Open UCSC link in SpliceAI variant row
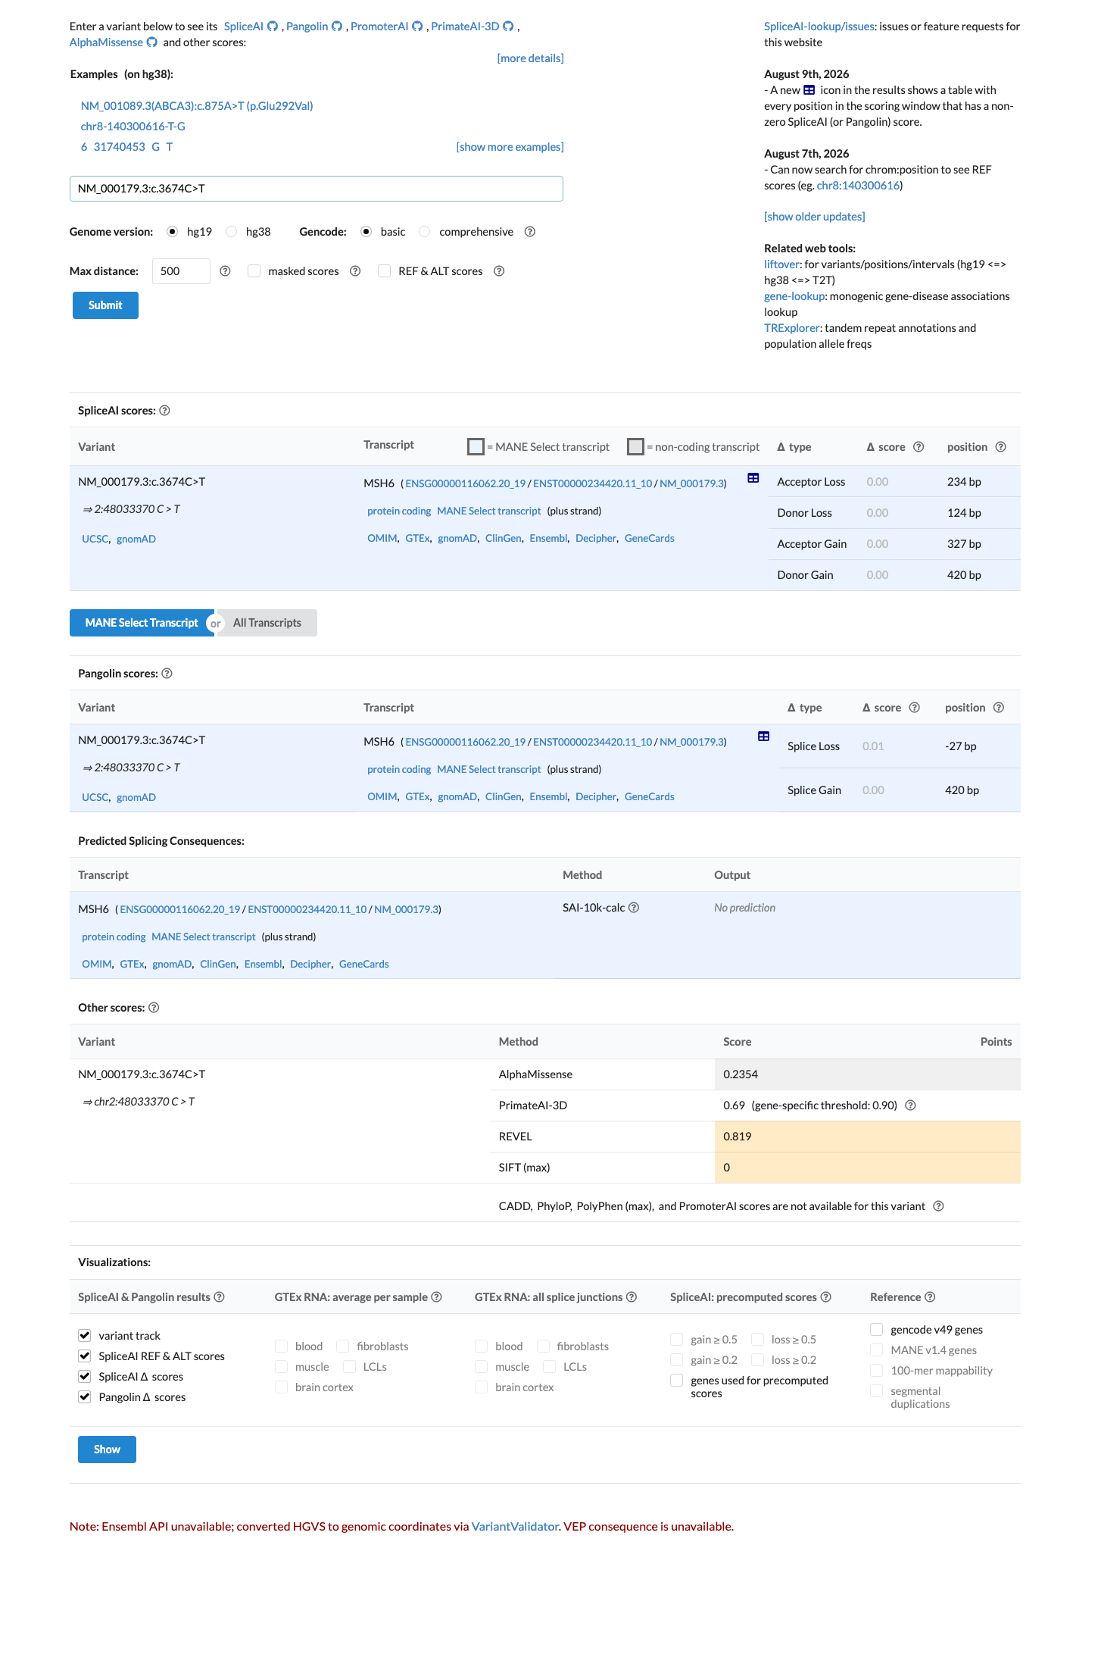Screen dimensions: 1101x1667 click(x=95, y=540)
